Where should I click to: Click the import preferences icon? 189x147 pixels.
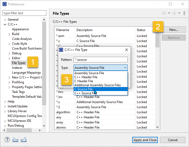click(15, 140)
